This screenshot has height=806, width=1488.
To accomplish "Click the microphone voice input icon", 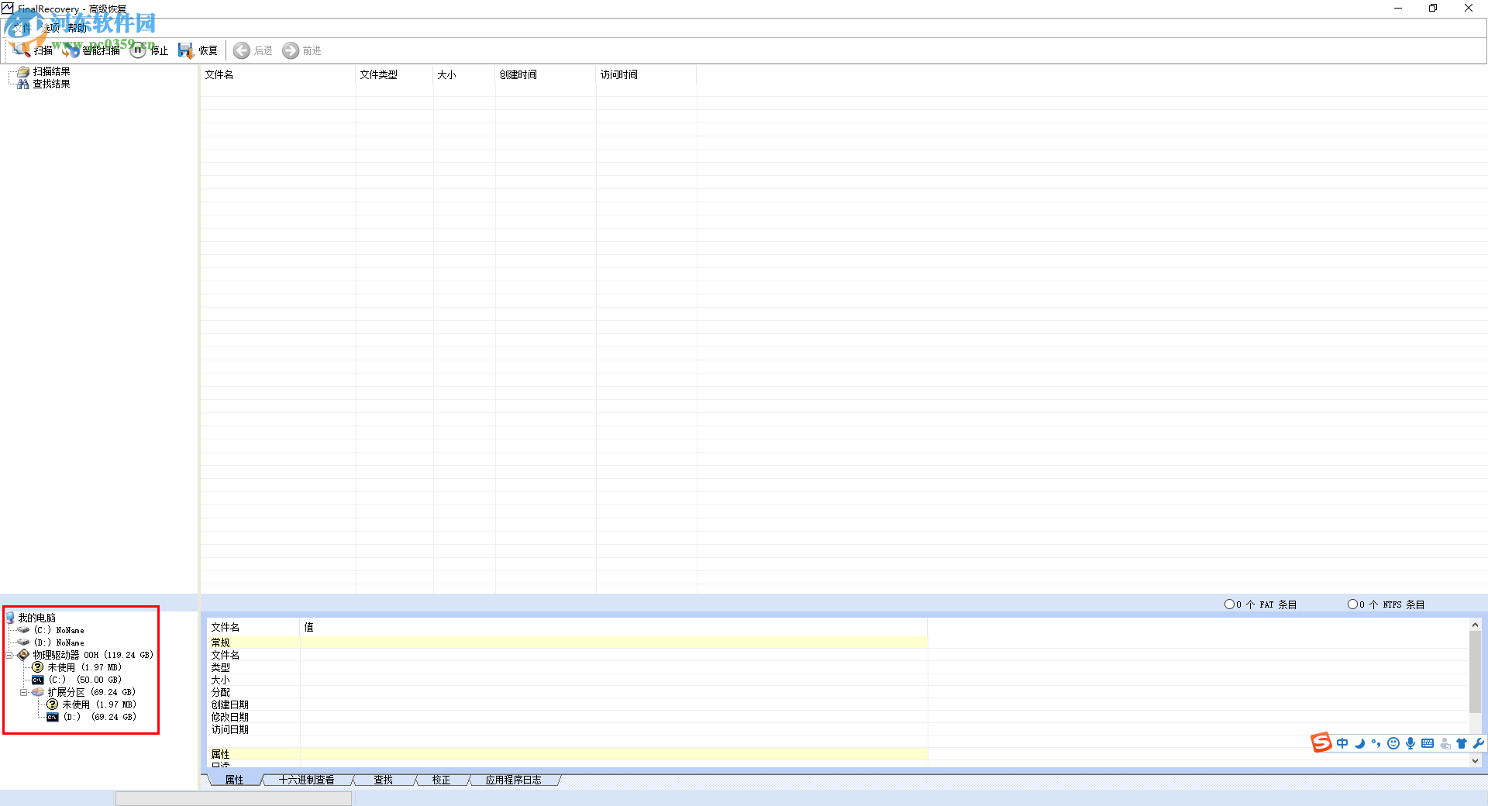I will pos(1410,743).
